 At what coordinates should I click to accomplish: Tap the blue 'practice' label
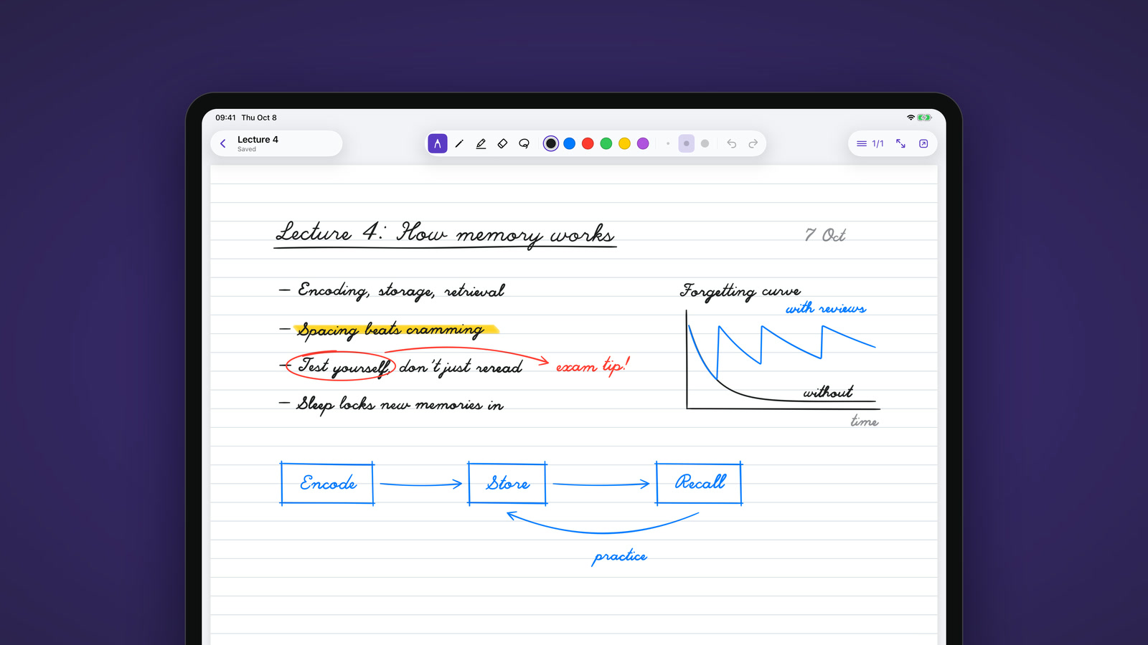(620, 557)
